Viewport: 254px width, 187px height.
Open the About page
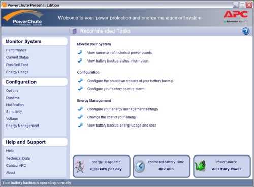click(x=11, y=173)
